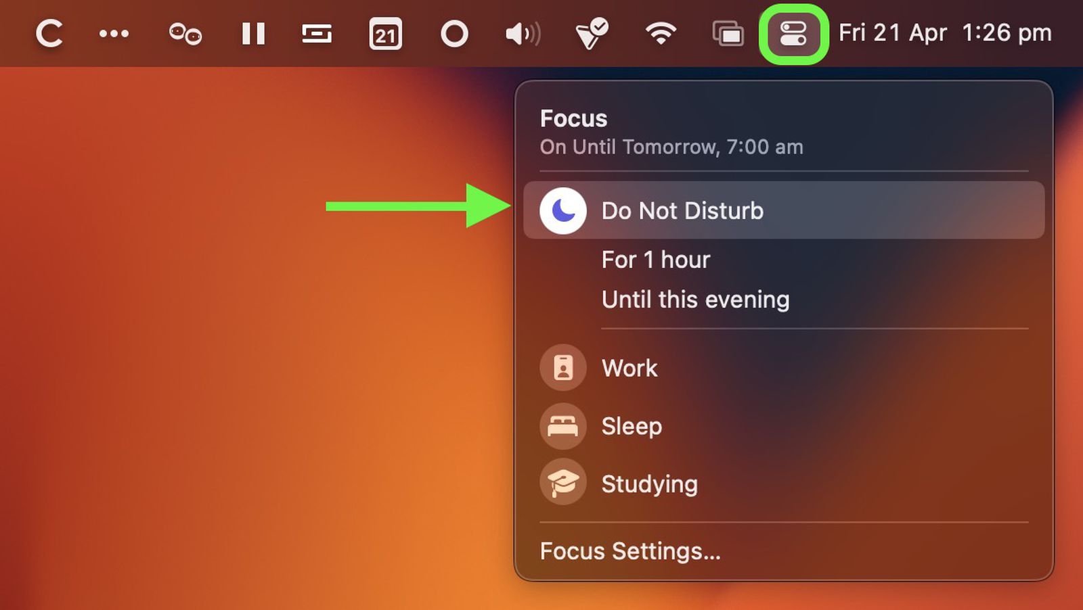1083x610 pixels.
Task: Click the googly-eyes menu bar icon
Action: pos(184,33)
